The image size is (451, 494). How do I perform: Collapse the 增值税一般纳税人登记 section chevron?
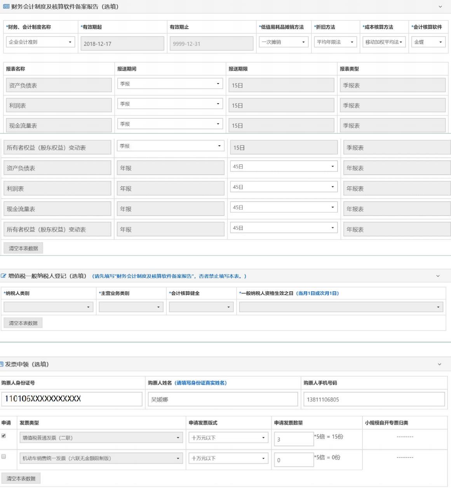tap(438, 276)
